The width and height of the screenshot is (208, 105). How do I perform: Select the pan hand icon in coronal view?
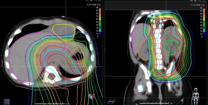pyautogui.click(x=195, y=1)
